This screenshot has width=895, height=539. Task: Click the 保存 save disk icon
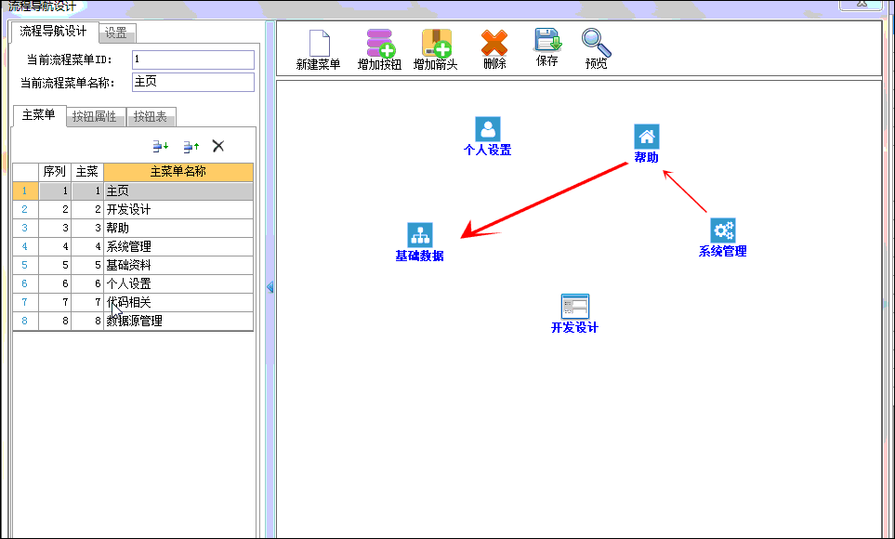(548, 40)
